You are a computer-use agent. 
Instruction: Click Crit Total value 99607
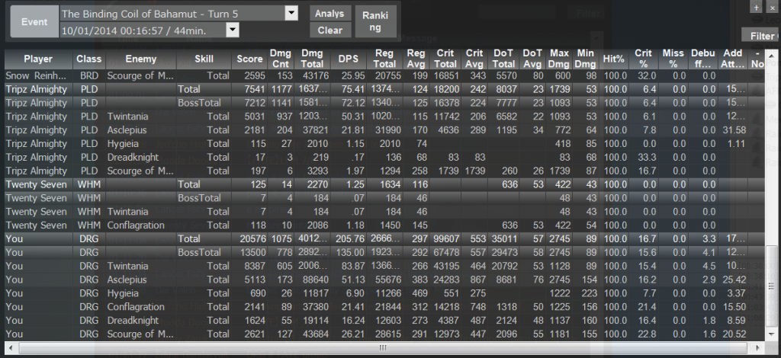tap(445, 238)
